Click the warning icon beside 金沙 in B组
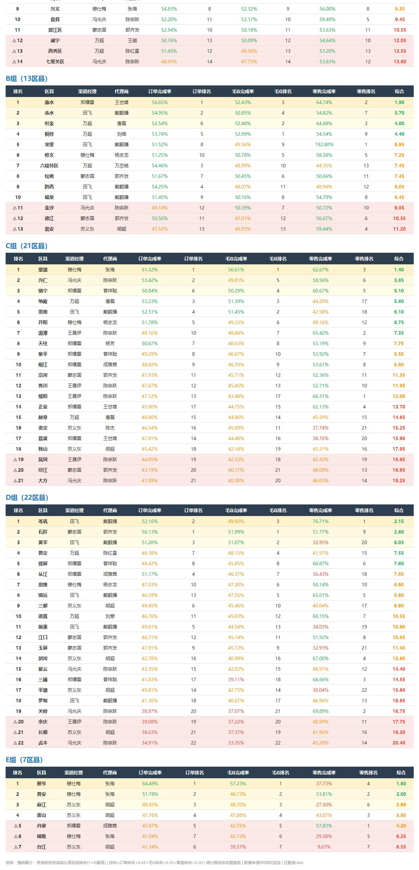Viewport: 419px width, 870px height. pos(15,208)
